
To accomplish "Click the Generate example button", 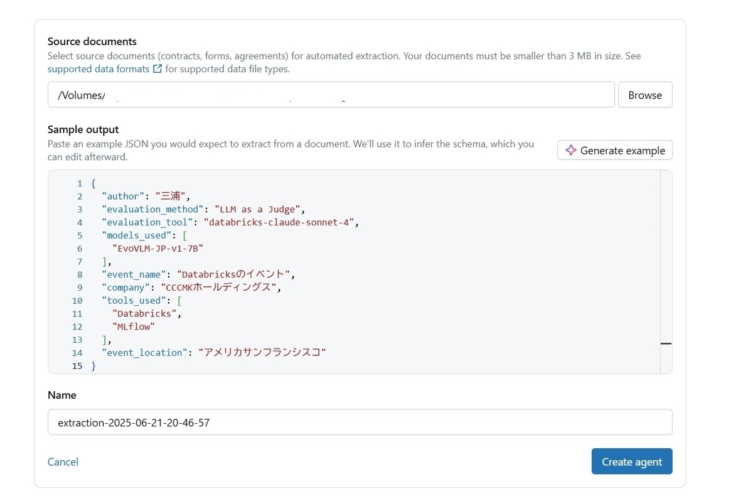I will (x=615, y=150).
